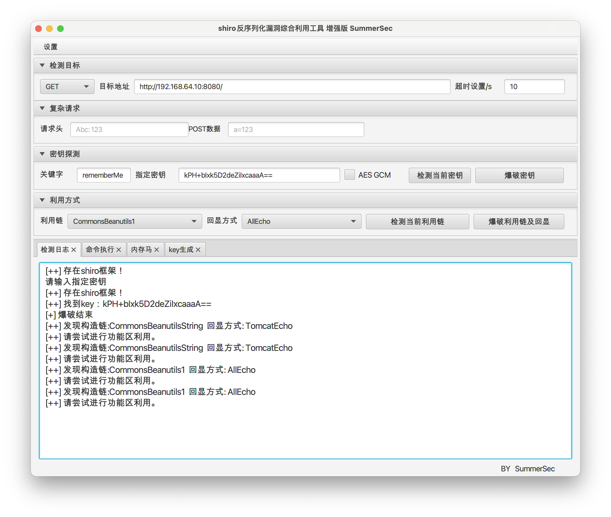The image size is (611, 517).
Task: Collapse the 利用方式 section triangle
Action: tap(42, 200)
